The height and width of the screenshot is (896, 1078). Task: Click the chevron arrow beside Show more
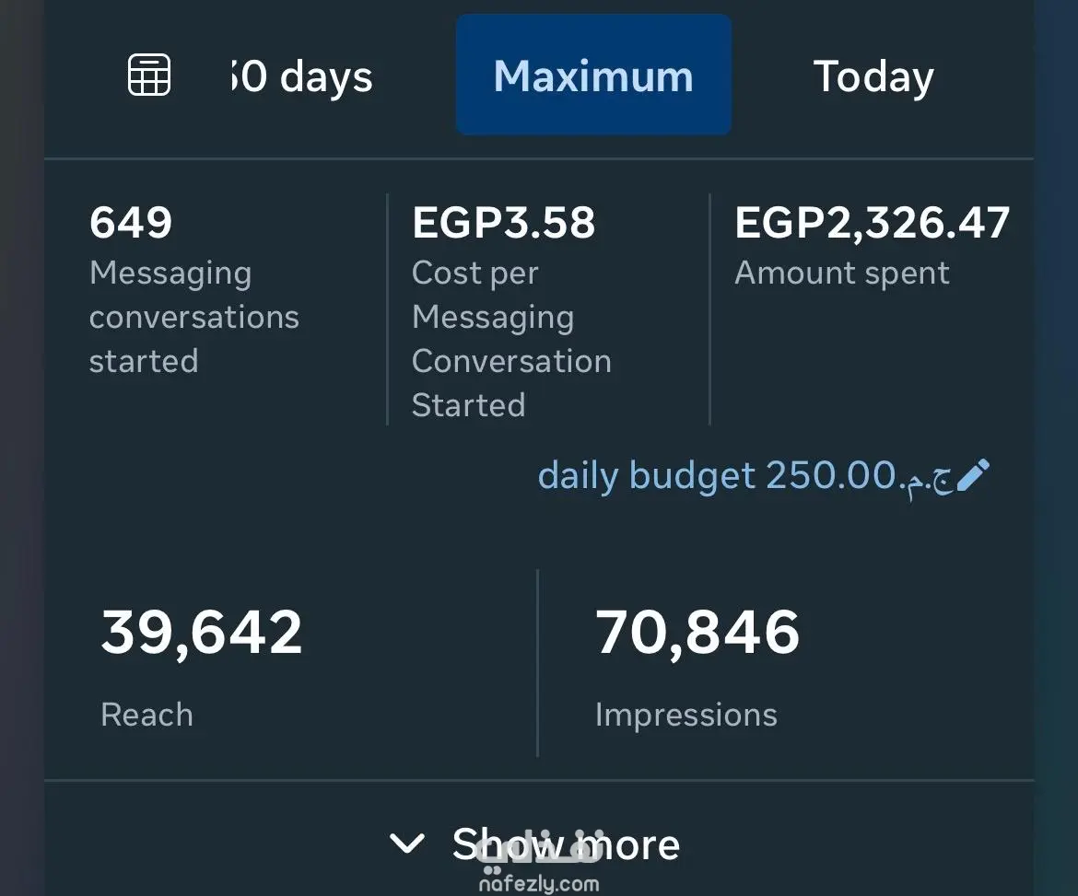[x=407, y=844]
